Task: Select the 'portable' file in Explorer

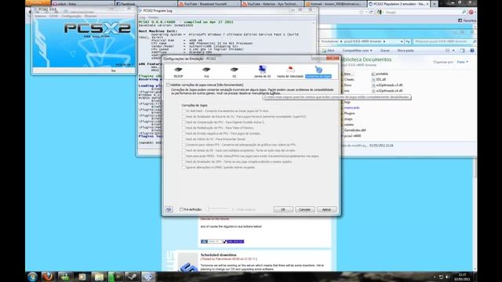Action: pos(380,74)
